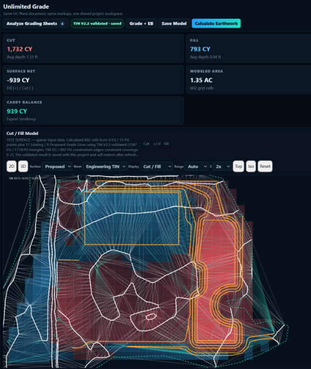Click the Avg depth 0.94 ft text

click(x=206, y=57)
